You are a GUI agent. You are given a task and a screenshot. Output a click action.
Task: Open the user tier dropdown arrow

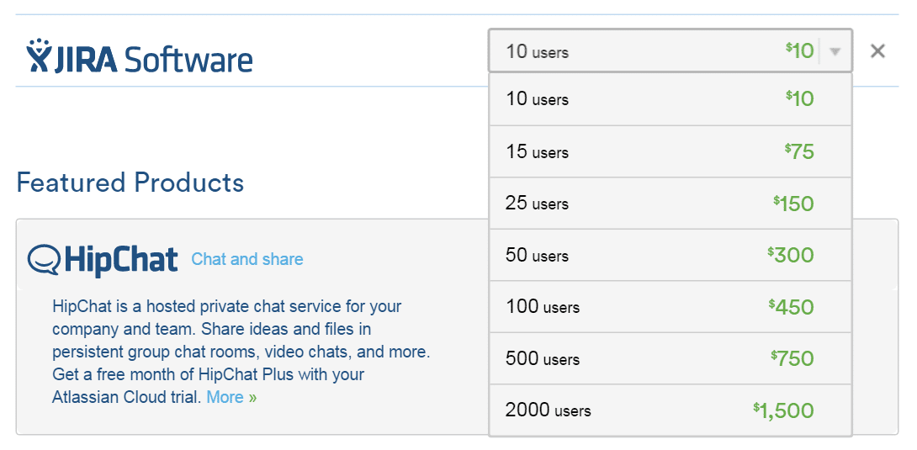tap(835, 51)
